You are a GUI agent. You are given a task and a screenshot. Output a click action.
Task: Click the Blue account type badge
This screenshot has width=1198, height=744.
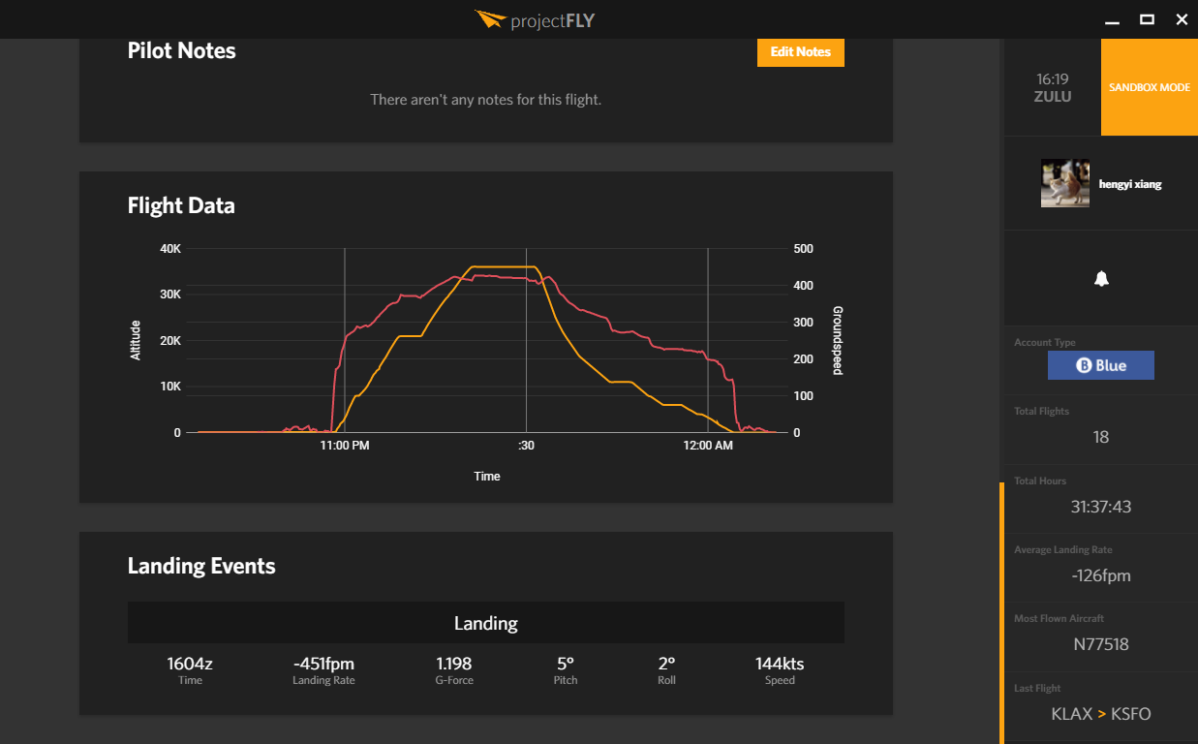1101,365
